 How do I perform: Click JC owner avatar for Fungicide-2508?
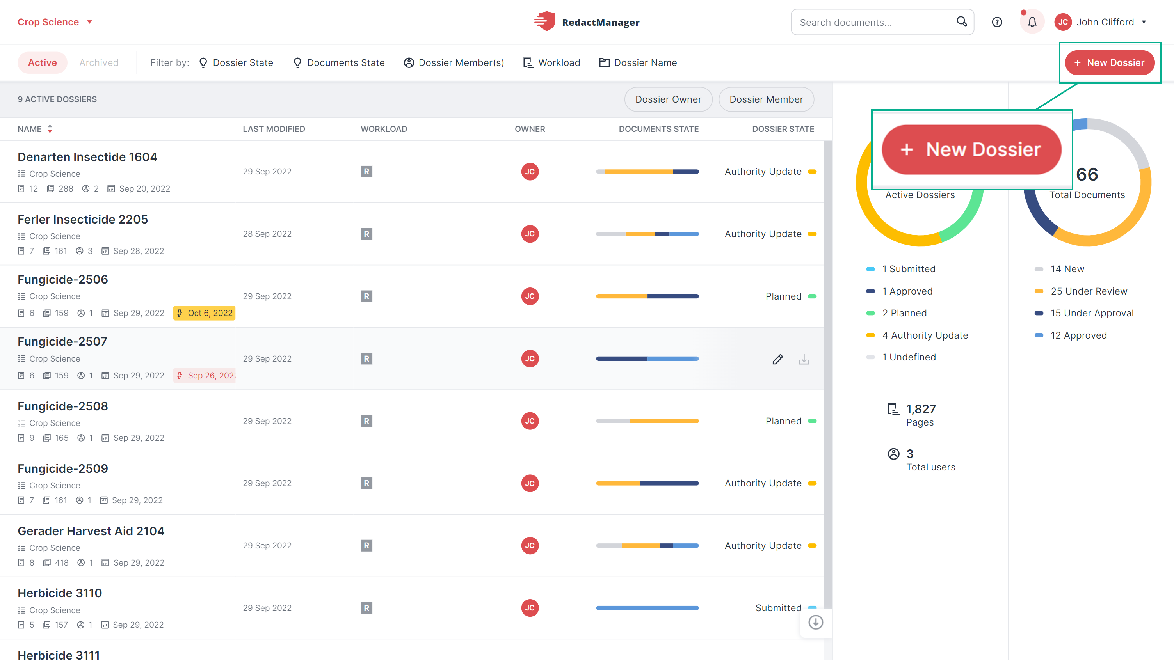click(530, 421)
